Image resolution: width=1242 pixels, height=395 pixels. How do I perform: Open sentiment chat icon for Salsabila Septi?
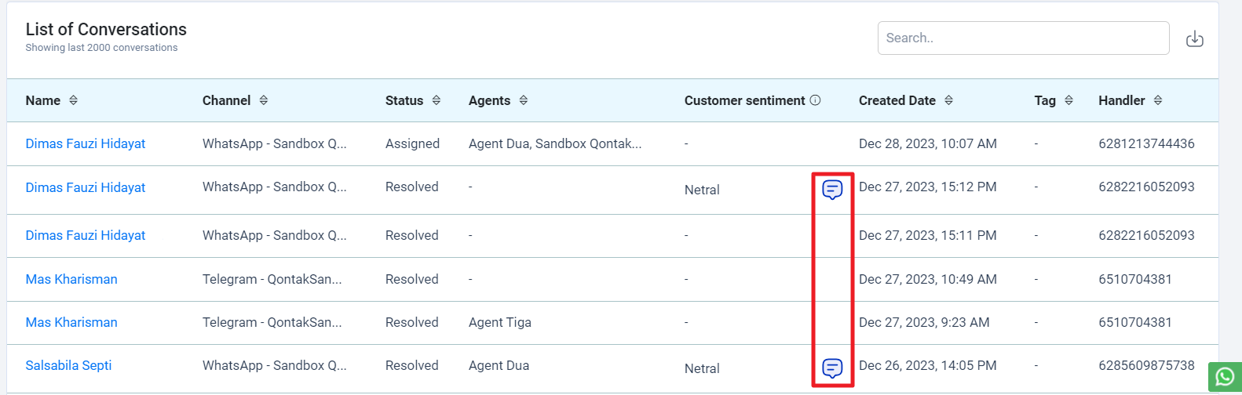pyautogui.click(x=832, y=368)
